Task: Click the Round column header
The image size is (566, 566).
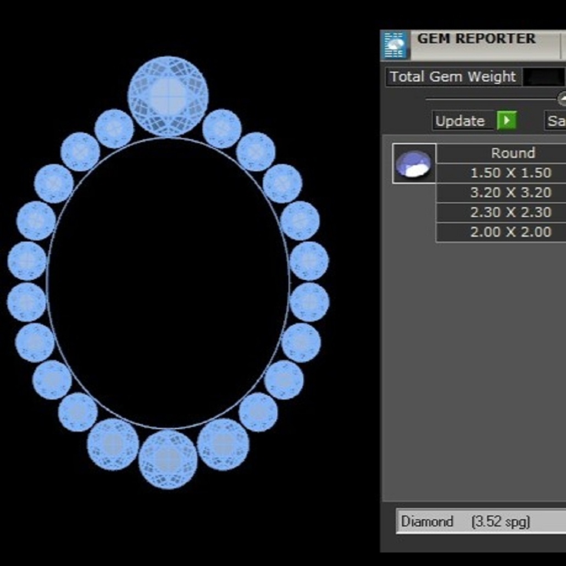Action: (x=512, y=153)
